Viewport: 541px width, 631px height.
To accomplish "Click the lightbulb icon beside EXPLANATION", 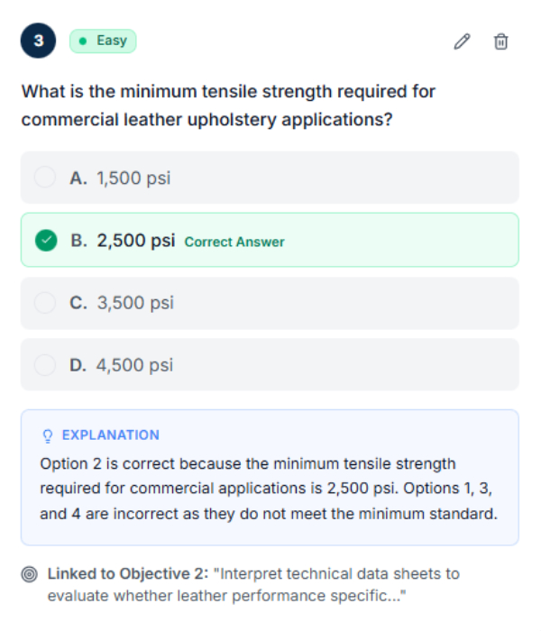I will point(48,435).
